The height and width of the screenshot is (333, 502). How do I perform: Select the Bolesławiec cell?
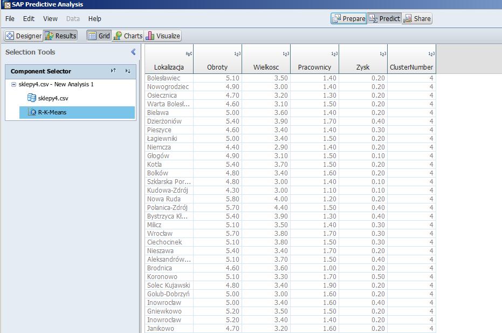tap(169, 78)
